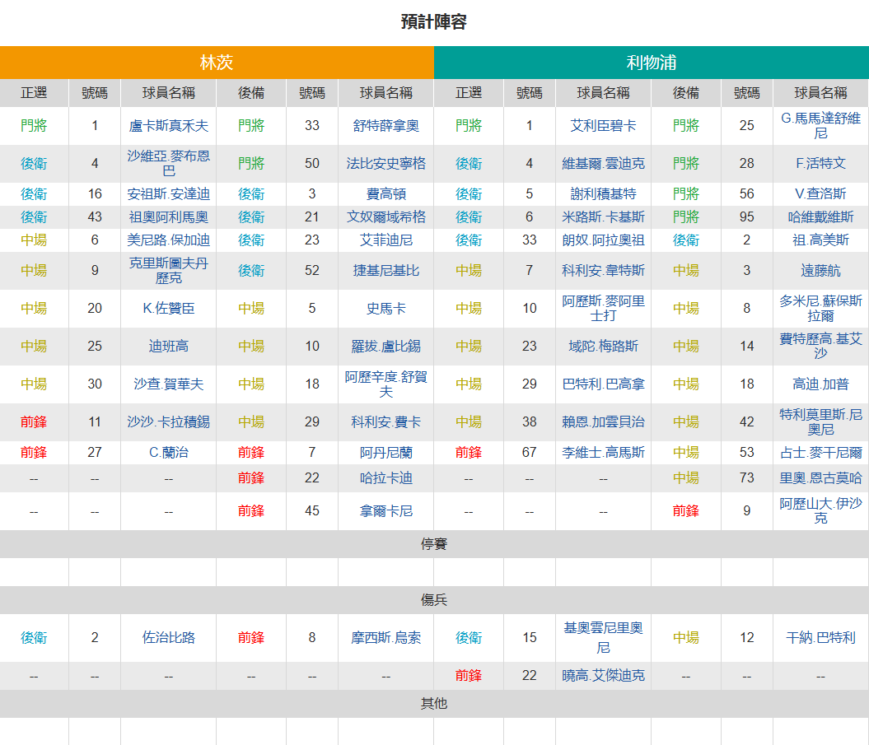Click player name 克里斯圖夫丹歷克
The height and width of the screenshot is (745, 869).
[x=169, y=270]
